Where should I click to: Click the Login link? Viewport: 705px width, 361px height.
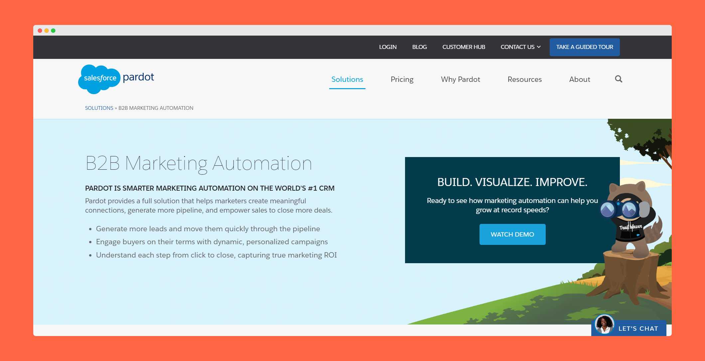388,47
